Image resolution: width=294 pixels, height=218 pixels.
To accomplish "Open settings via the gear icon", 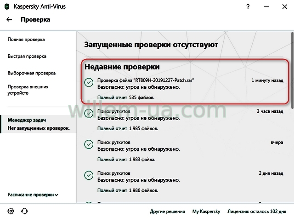I will coord(11,211).
